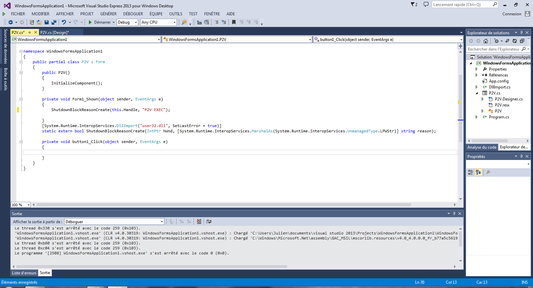Open the Any CPU platform dropdown
The height and width of the screenshot is (288, 533).
[x=158, y=22]
